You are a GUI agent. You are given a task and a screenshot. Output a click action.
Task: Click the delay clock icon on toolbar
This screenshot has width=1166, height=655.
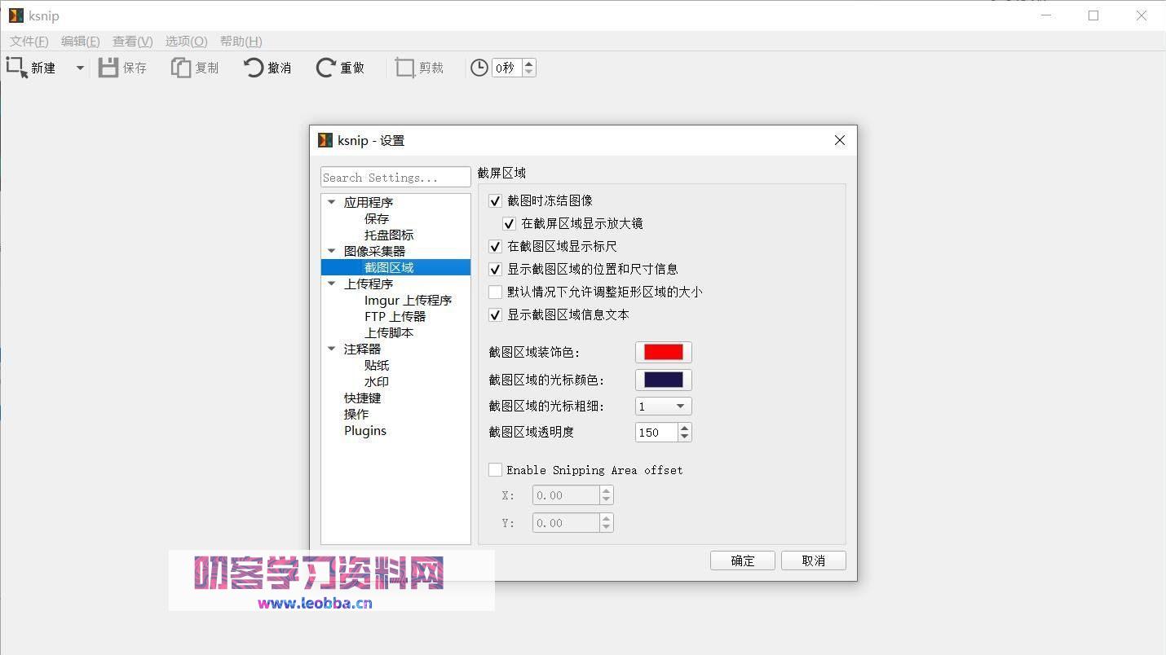click(479, 68)
